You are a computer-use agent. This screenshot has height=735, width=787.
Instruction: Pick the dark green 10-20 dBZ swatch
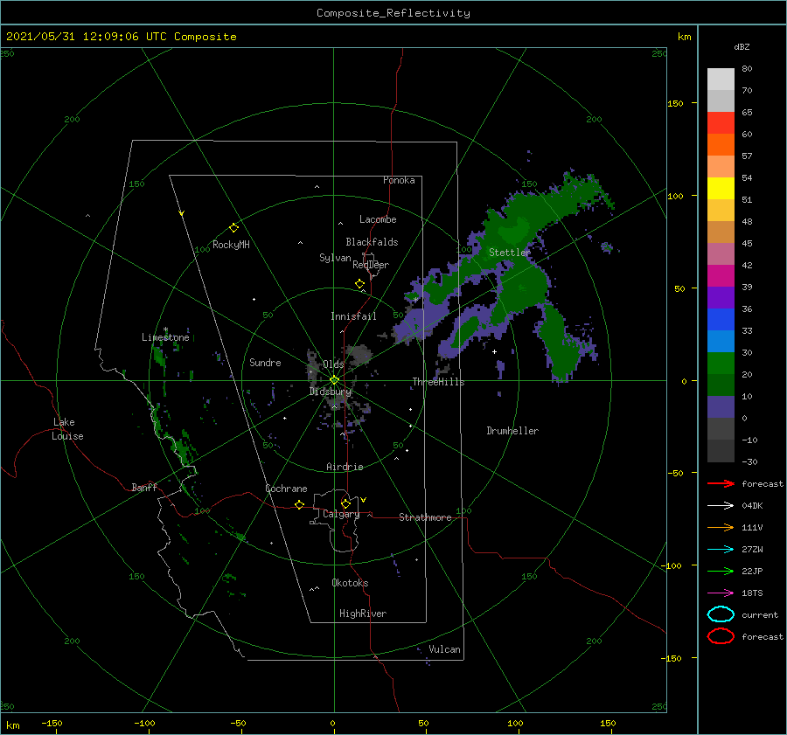[721, 385]
